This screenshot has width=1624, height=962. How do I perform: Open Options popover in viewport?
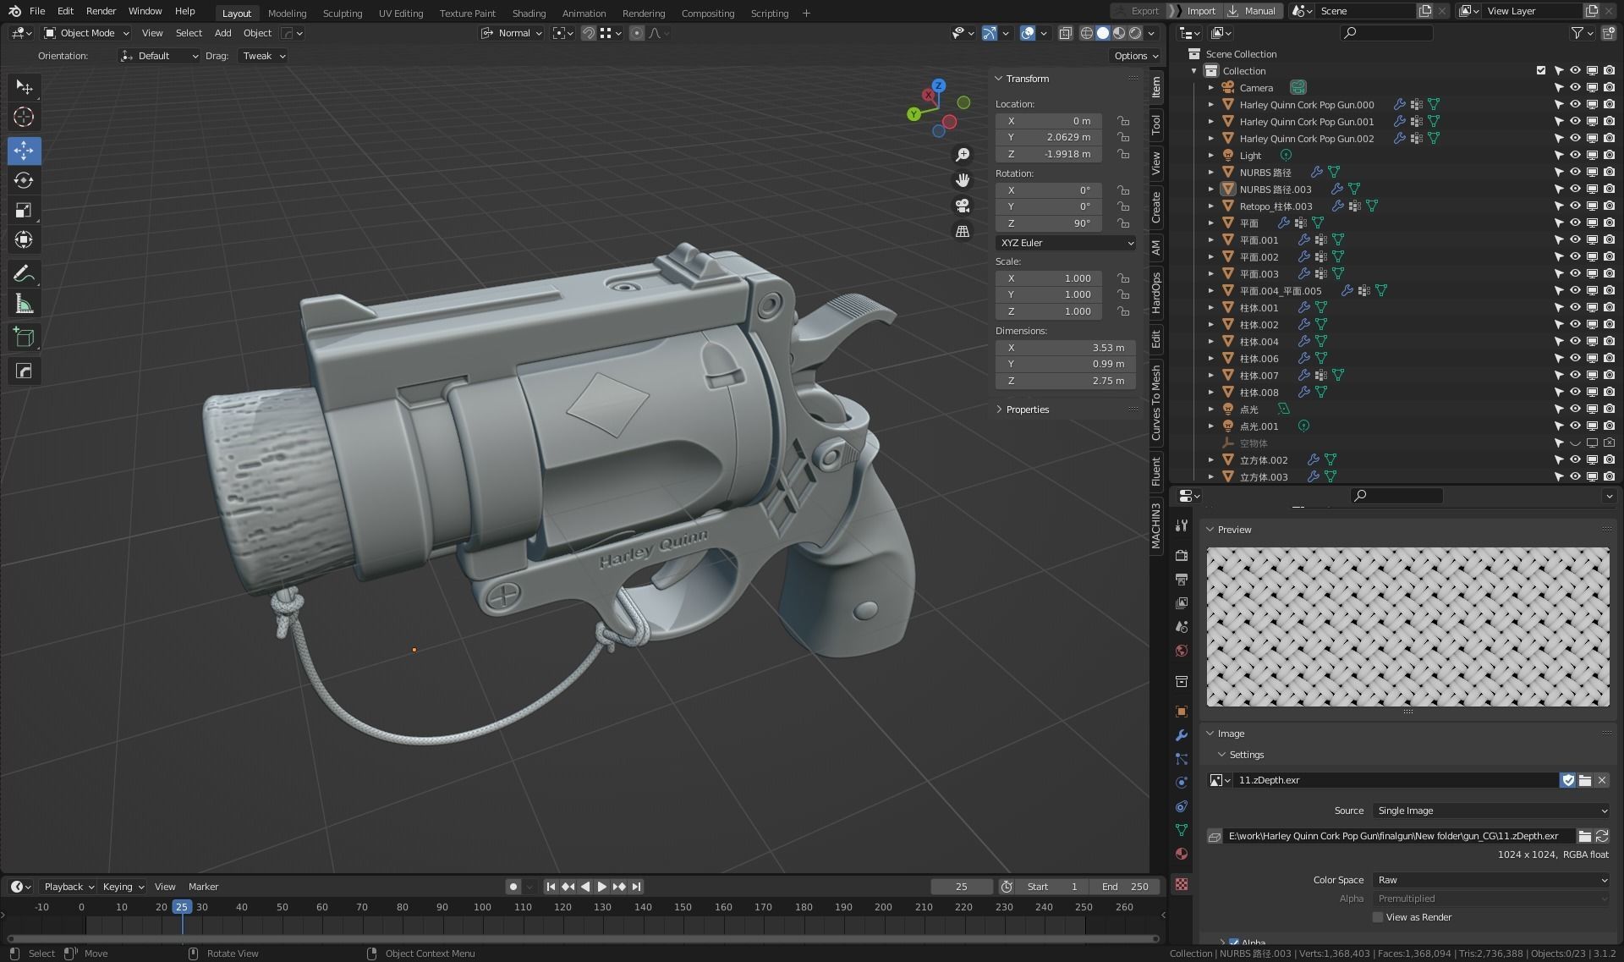1135,56
